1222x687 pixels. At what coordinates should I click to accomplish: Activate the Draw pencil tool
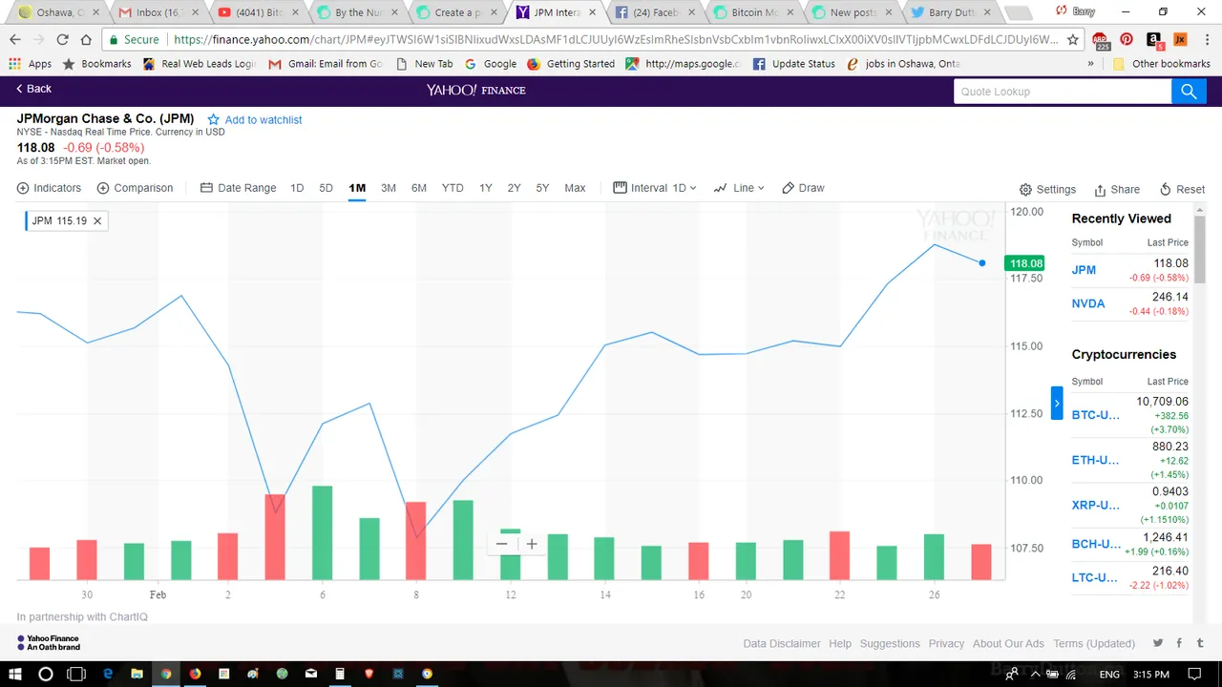click(x=803, y=188)
